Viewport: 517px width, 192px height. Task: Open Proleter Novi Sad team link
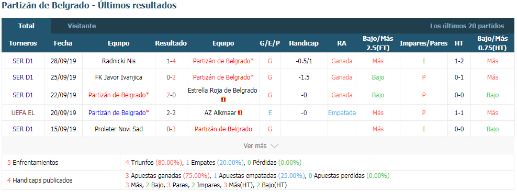[x=119, y=129]
